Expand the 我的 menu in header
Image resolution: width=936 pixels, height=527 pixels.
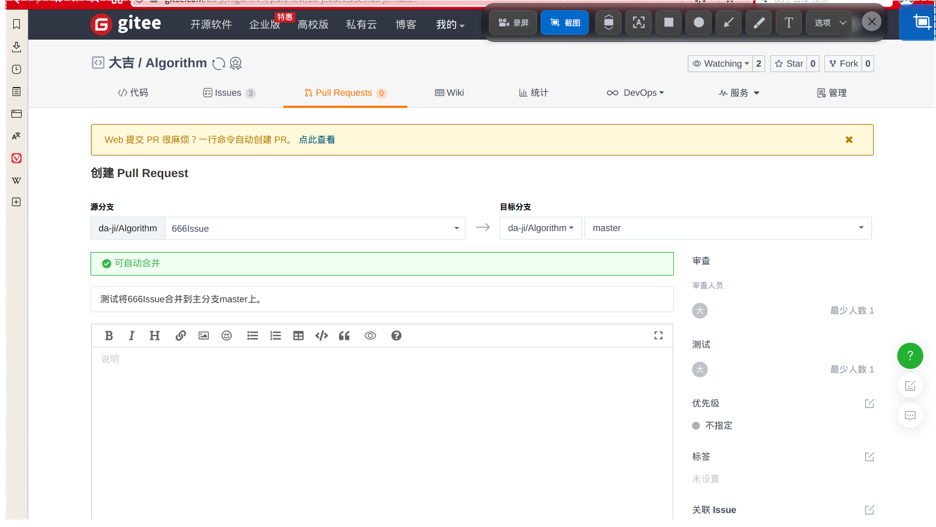[x=450, y=25]
